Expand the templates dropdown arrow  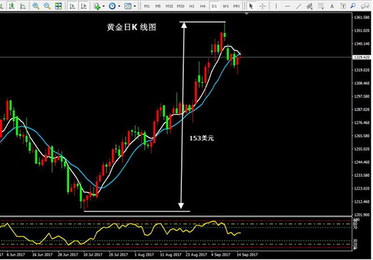[x=135, y=6]
